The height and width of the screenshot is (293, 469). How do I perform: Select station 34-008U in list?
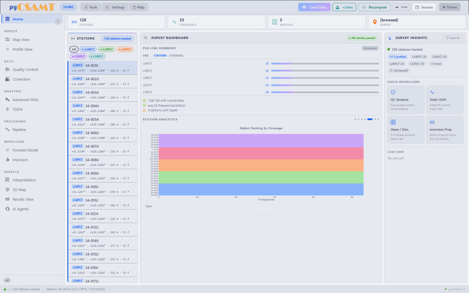click(x=103, y=162)
